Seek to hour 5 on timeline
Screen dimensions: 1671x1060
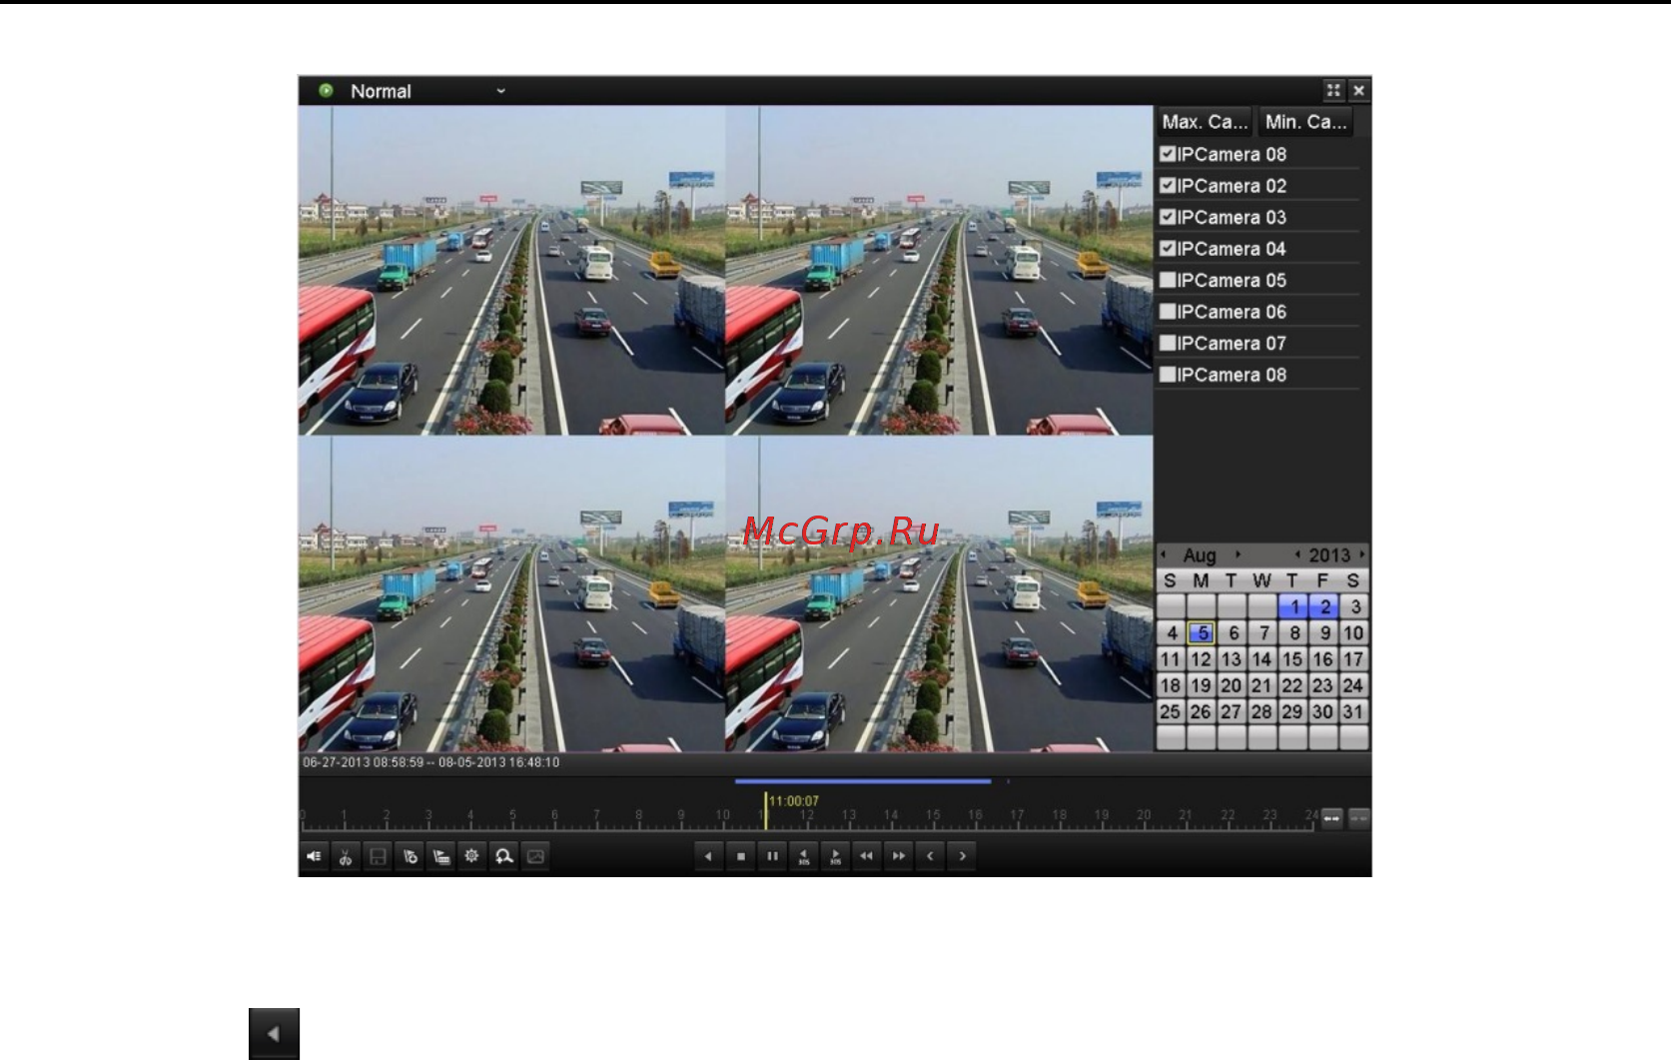coord(512,815)
